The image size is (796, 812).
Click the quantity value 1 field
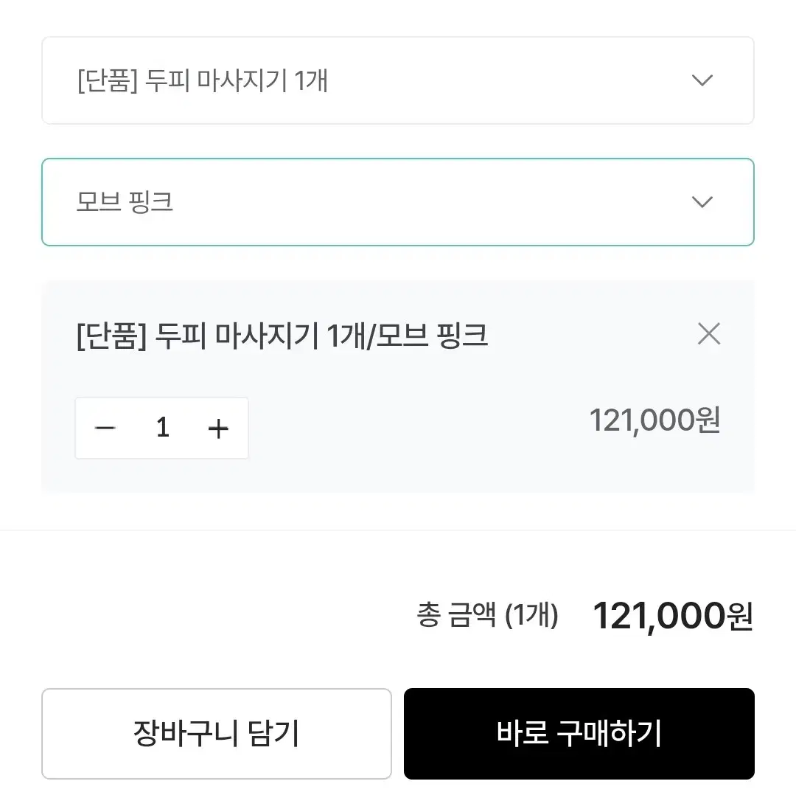162,428
